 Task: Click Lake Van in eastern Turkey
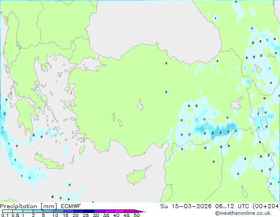click(x=236, y=105)
